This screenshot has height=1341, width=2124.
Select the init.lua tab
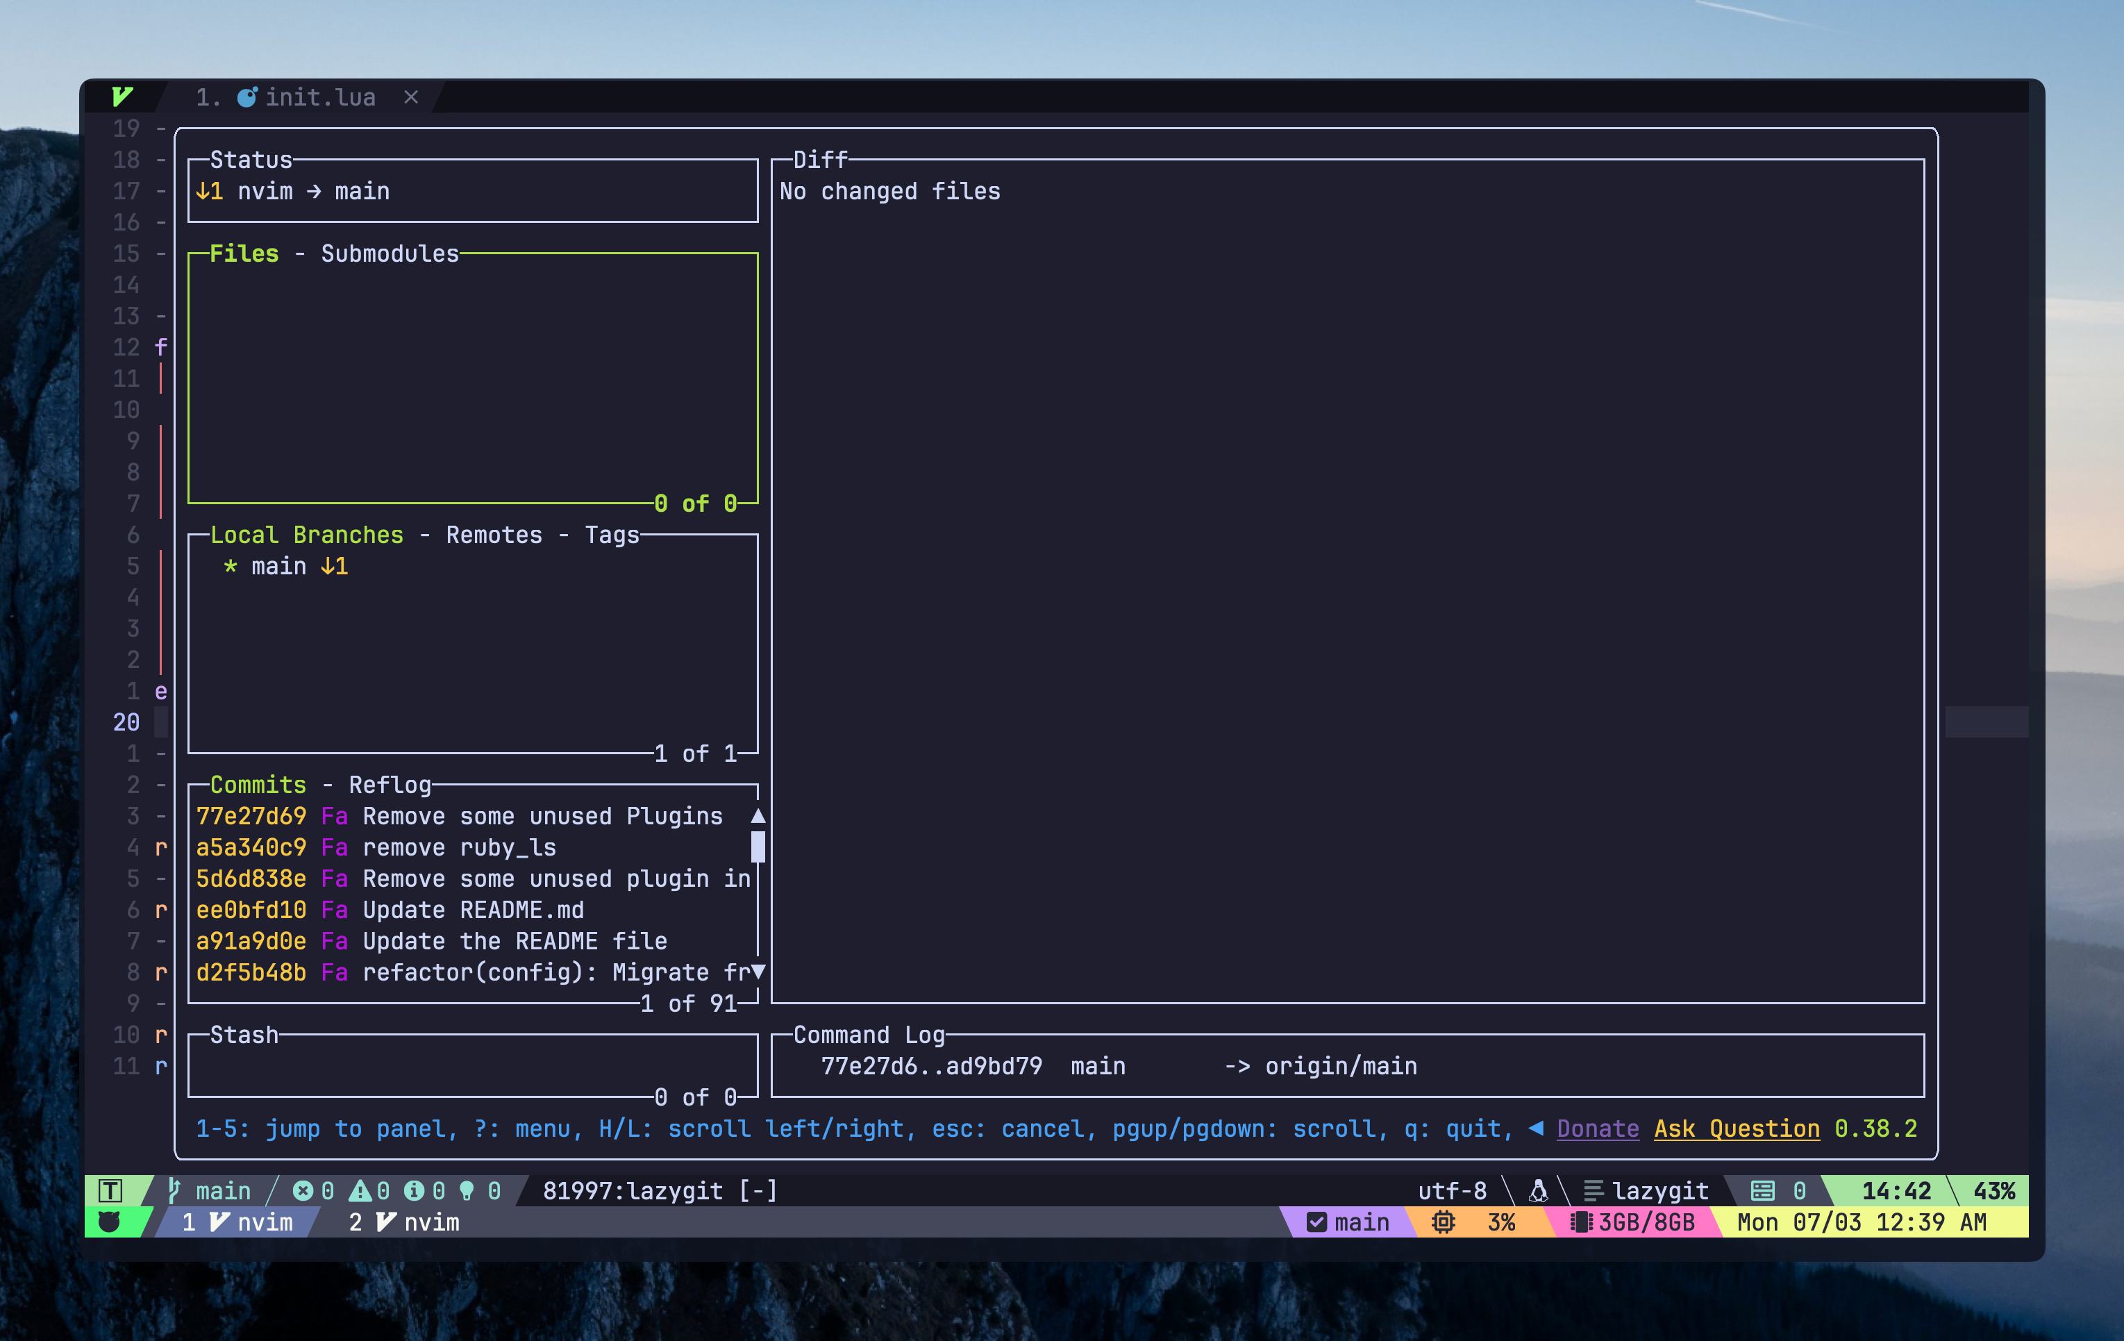point(300,97)
